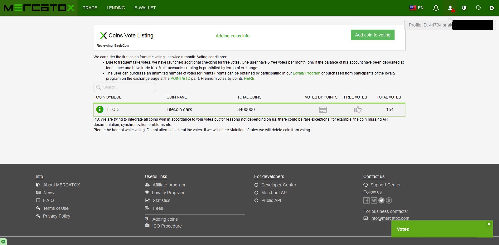The image size is (499, 245).
Task: Toggle the dark/light contrast theme
Action: [464, 8]
